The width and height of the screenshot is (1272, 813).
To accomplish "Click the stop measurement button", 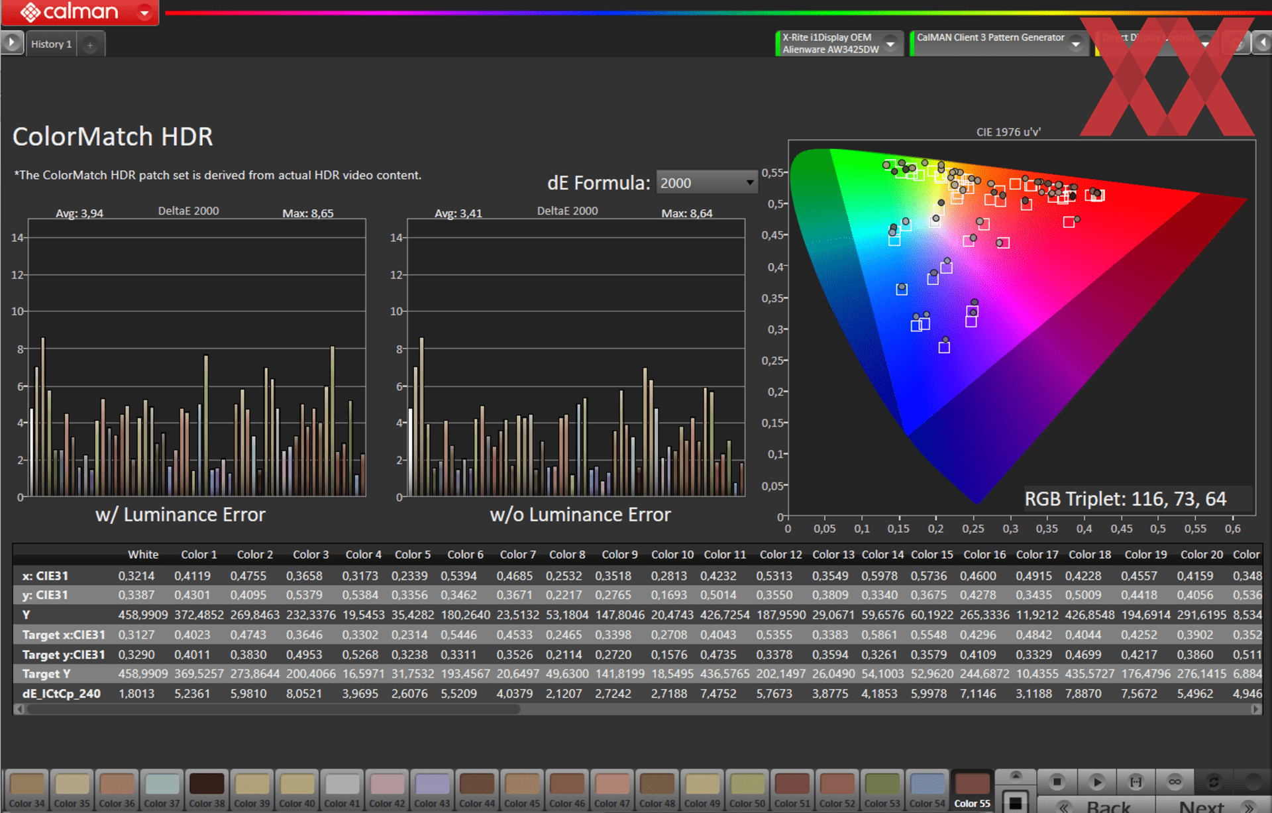I will tap(1057, 782).
